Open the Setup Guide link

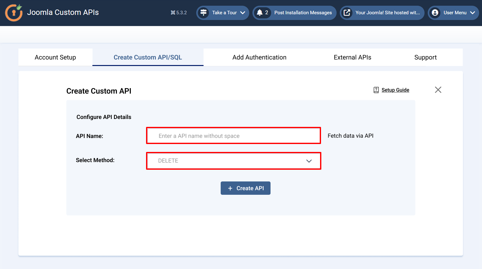395,90
